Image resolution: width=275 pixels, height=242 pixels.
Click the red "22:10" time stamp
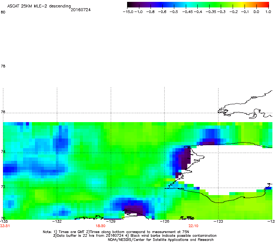coord(193,226)
